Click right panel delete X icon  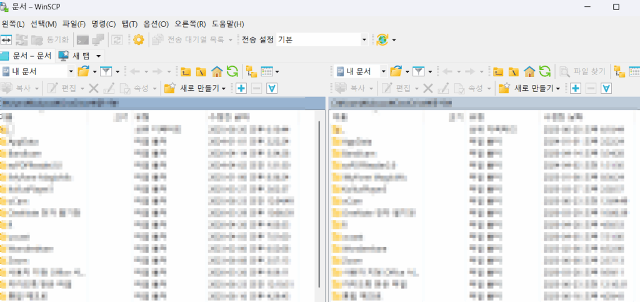[x=428, y=88]
